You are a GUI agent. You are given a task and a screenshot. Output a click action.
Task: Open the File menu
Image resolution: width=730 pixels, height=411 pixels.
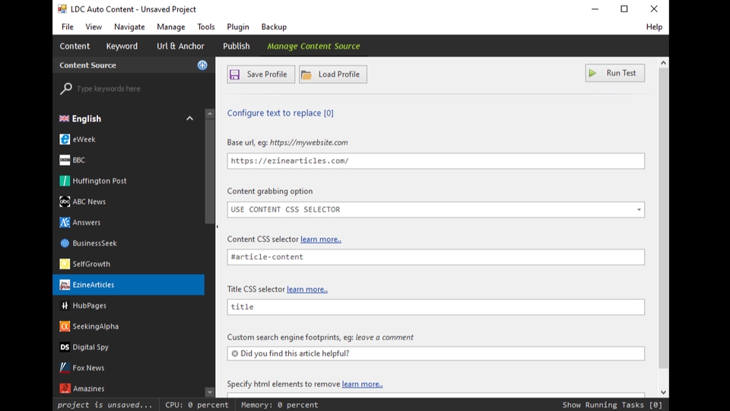coord(68,27)
